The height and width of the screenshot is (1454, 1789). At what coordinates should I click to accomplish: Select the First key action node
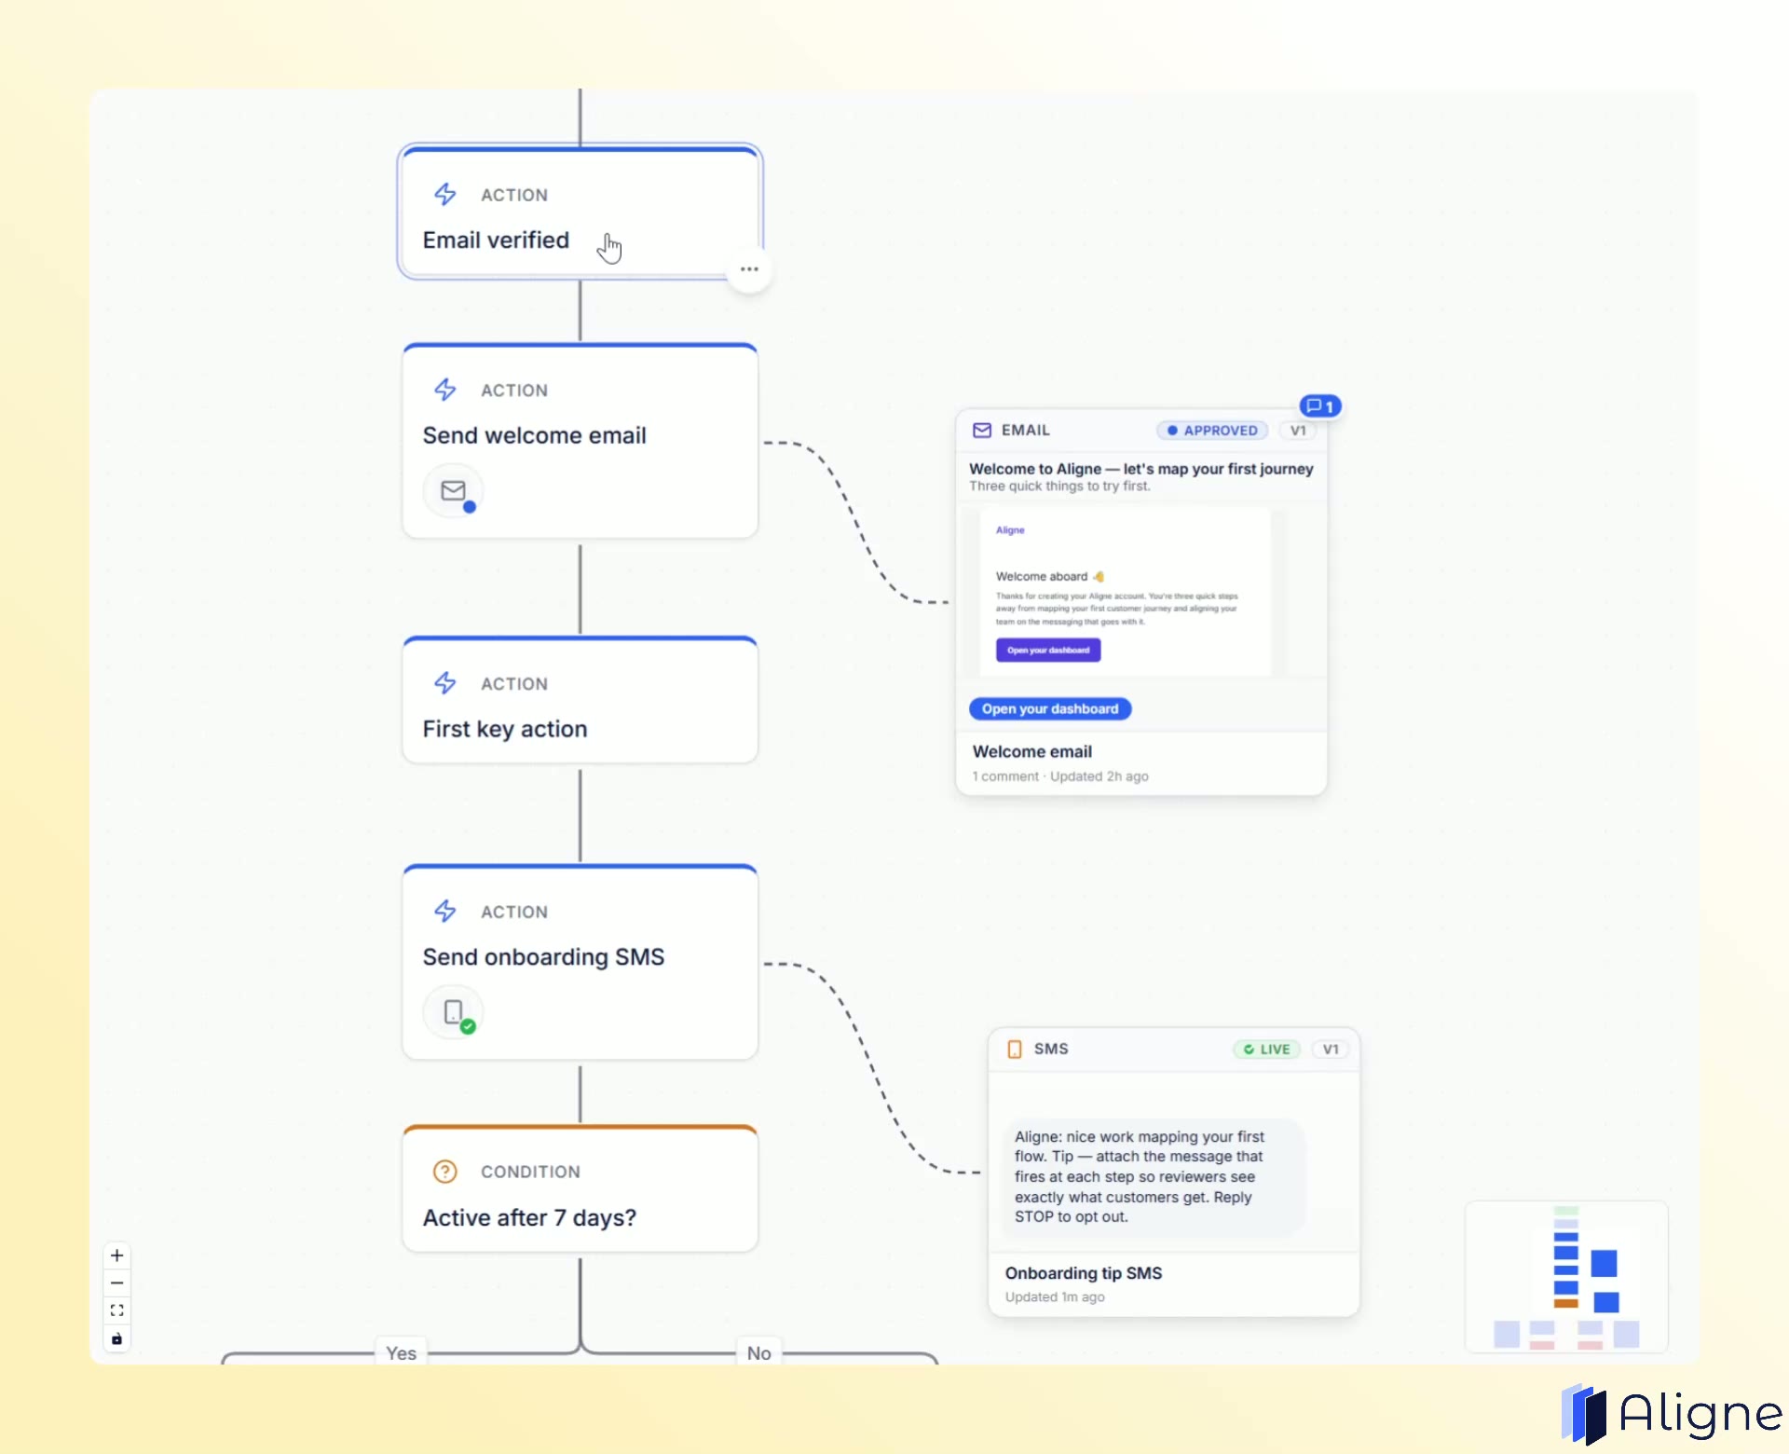point(580,700)
